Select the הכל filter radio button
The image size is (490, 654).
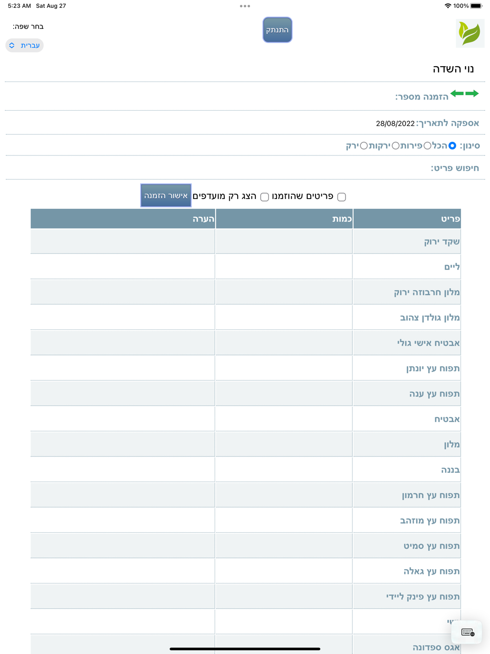point(452,146)
